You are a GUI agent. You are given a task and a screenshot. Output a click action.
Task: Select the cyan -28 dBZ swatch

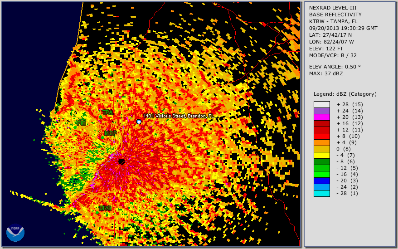click(x=321, y=193)
